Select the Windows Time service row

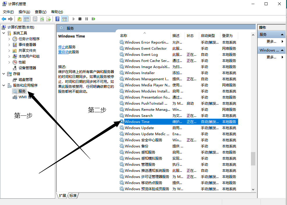[179, 122]
